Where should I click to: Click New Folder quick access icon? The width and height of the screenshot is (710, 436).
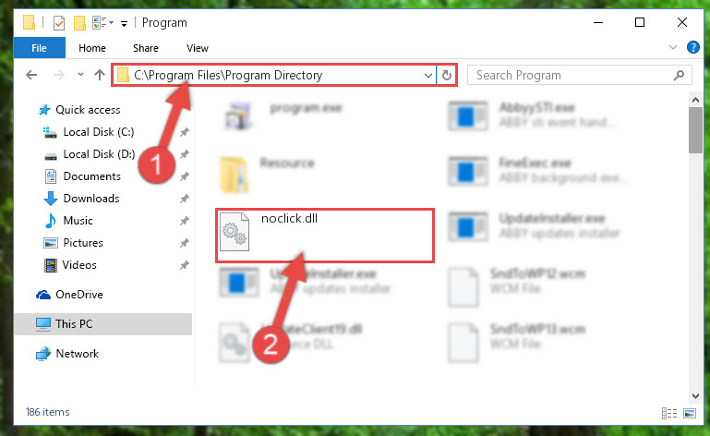tap(79, 23)
